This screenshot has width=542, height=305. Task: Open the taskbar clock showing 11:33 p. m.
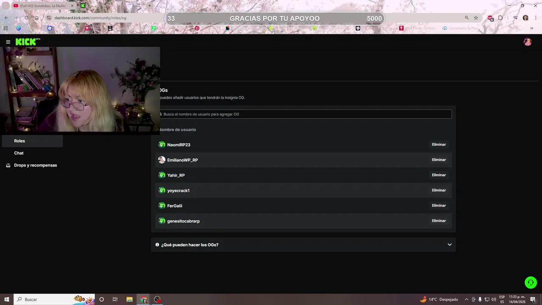517,299
